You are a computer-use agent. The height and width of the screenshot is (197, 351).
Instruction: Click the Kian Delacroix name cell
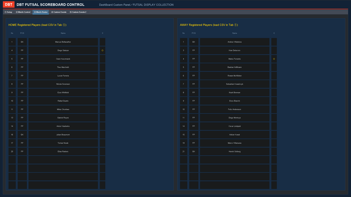tap(234, 51)
